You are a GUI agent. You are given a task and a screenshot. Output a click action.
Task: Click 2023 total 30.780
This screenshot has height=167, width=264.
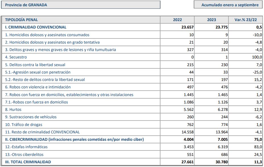pos(222,162)
